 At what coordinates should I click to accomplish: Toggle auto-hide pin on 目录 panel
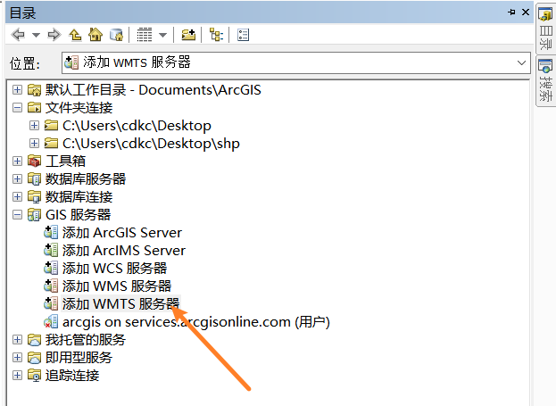click(x=511, y=12)
